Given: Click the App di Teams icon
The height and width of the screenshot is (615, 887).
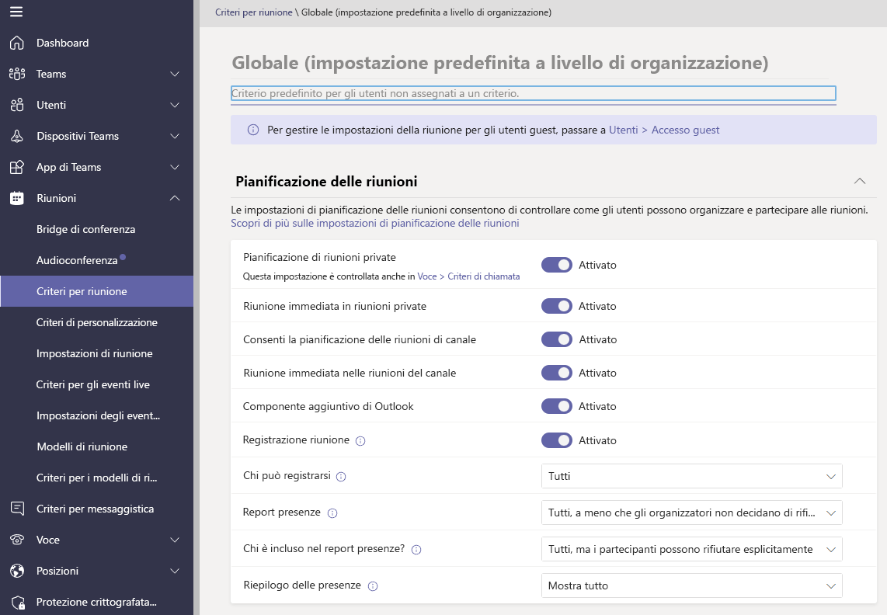Looking at the screenshot, I should (16, 167).
